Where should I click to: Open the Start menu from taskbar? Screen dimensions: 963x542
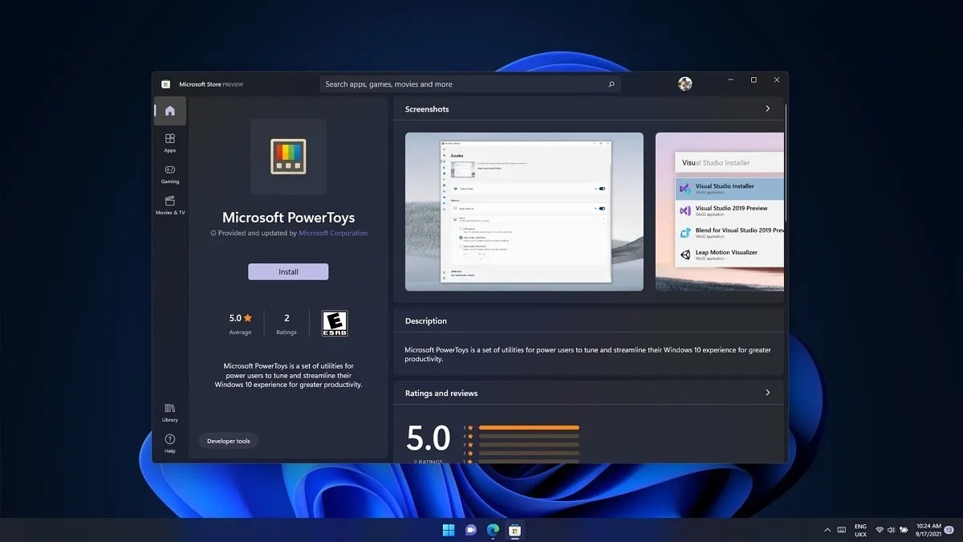448,530
